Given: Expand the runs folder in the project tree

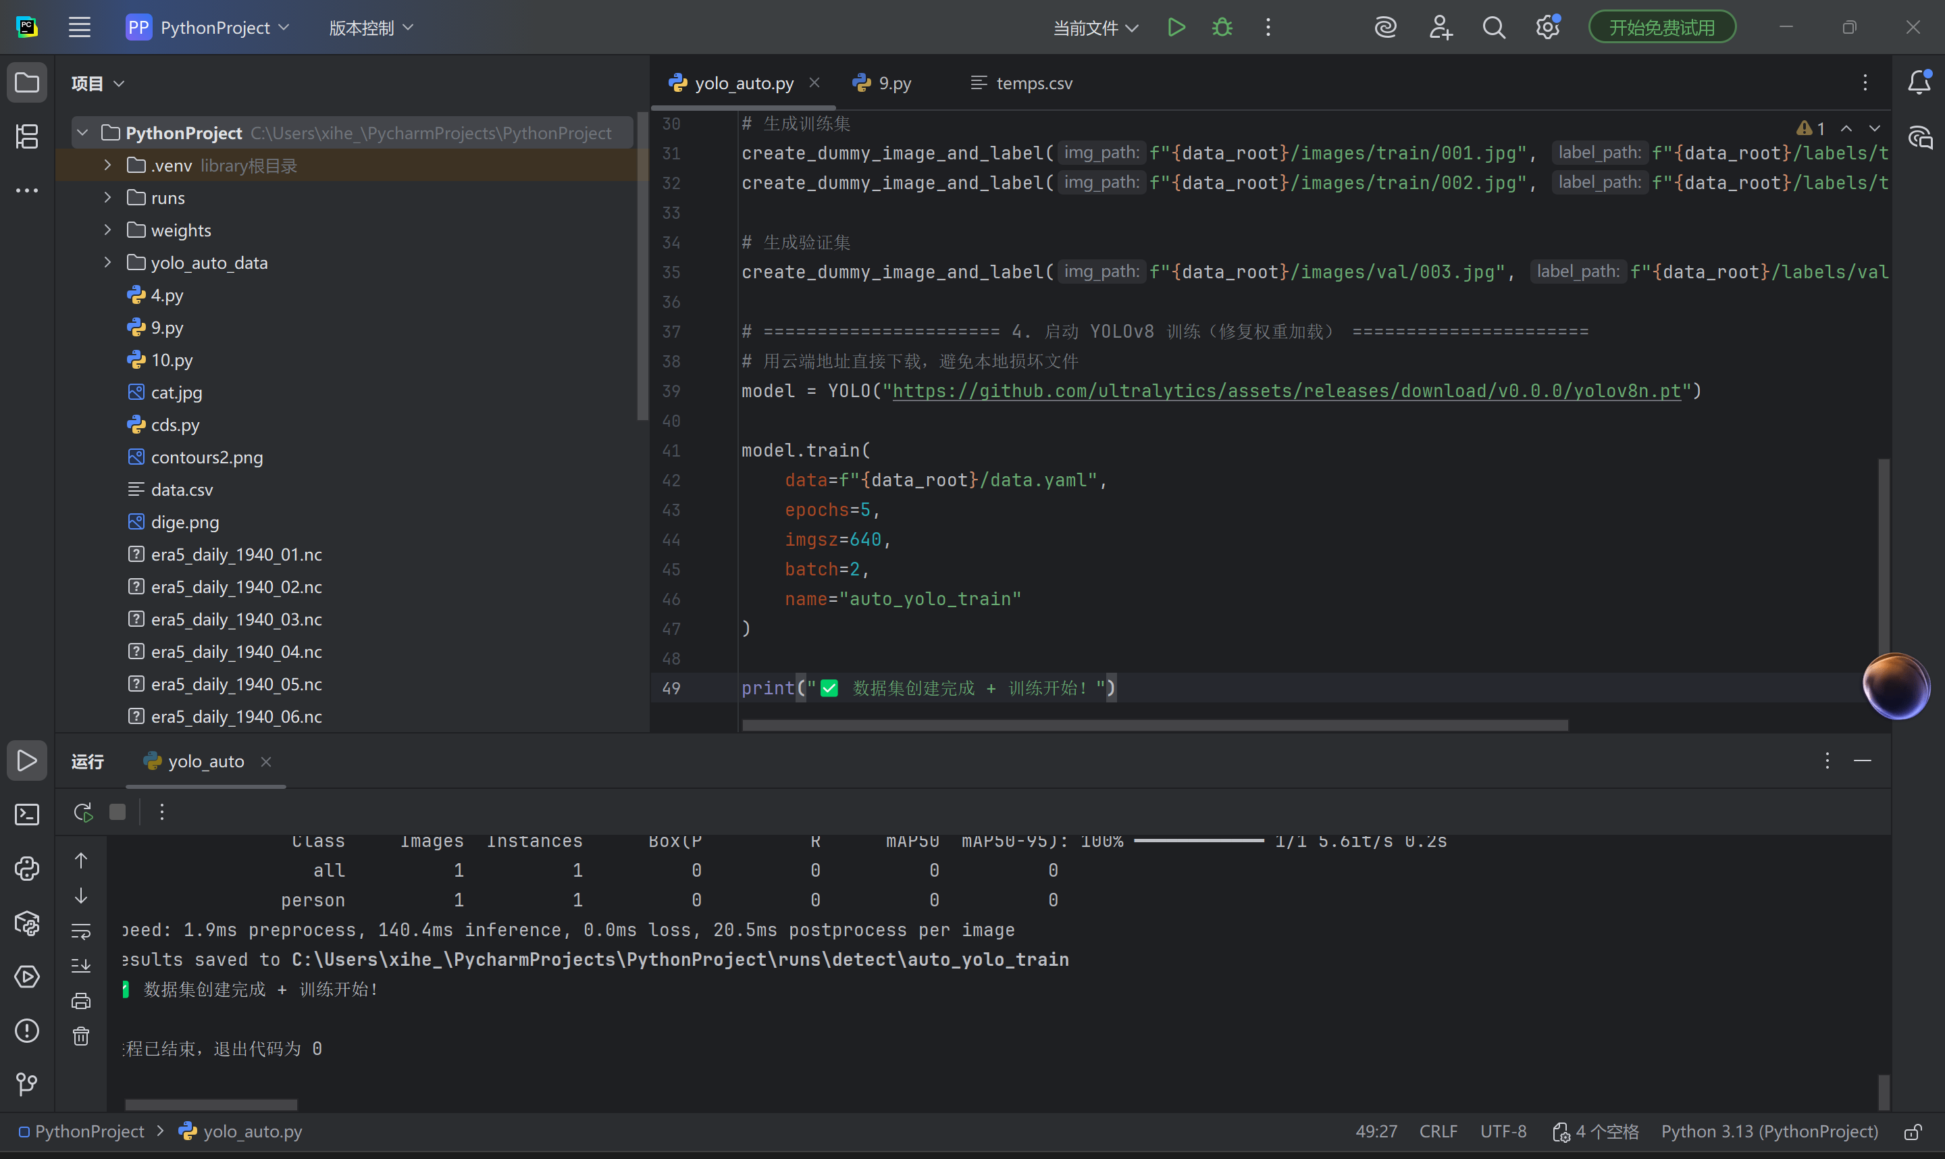Looking at the screenshot, I should (108, 198).
